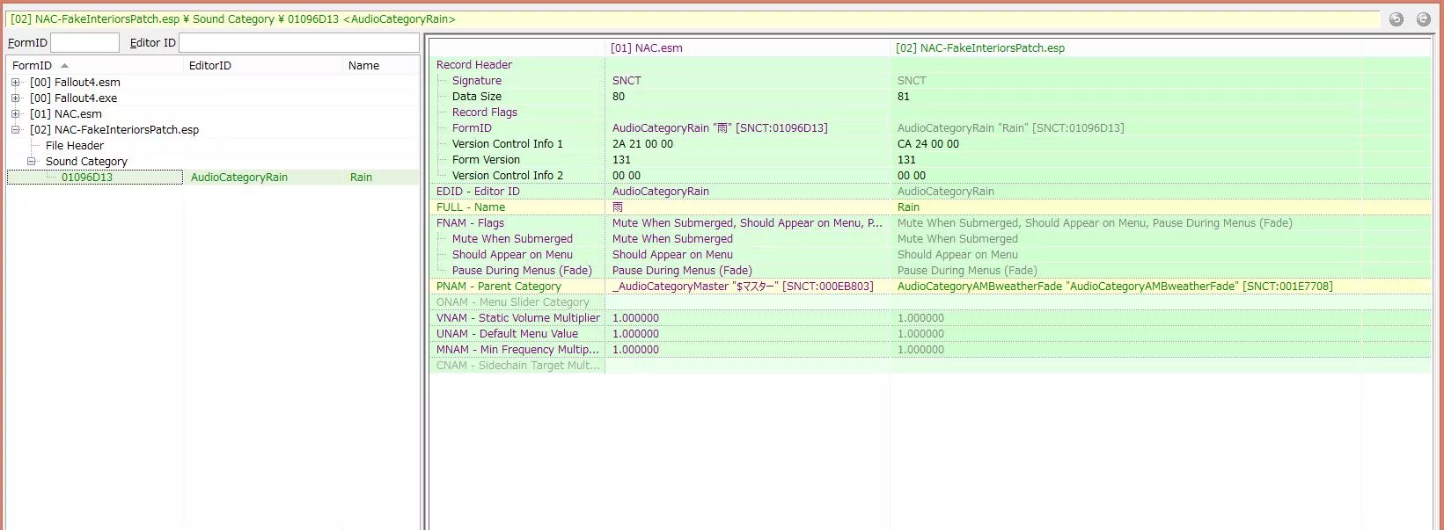This screenshot has width=1444, height=530.
Task: Click the MNAM - Min Frequency Multiplier row label
Action: click(518, 350)
